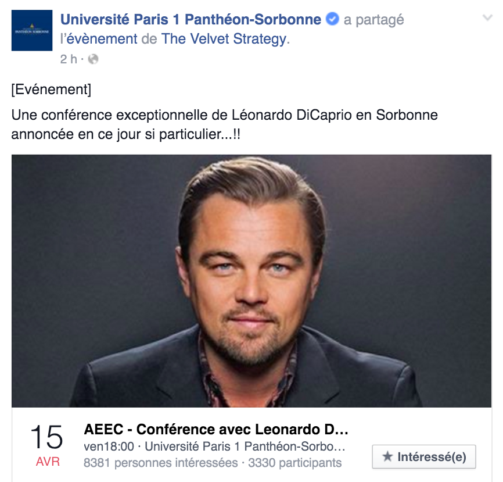This screenshot has width=503, height=482.
Task: Visit The Velvet Strategy page
Action: [224, 39]
